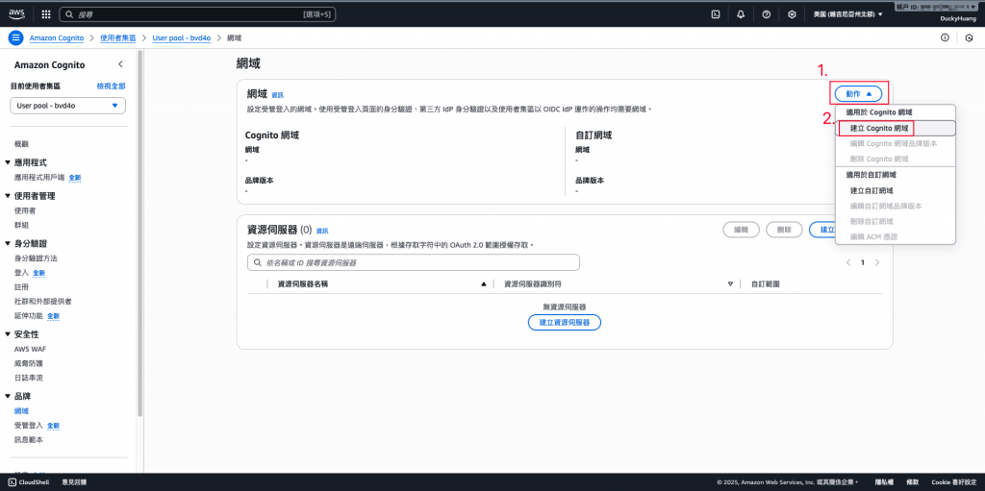Collapse the 身分驗證 sidebar section
Image resolution: width=985 pixels, height=491 pixels.
tap(8, 244)
